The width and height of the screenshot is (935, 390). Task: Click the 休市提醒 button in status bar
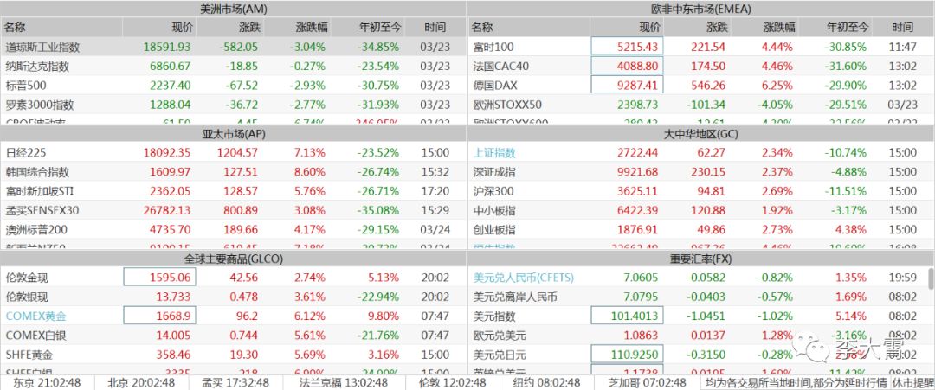click(x=912, y=382)
